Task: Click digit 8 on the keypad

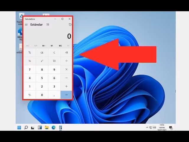Action: [42, 70]
